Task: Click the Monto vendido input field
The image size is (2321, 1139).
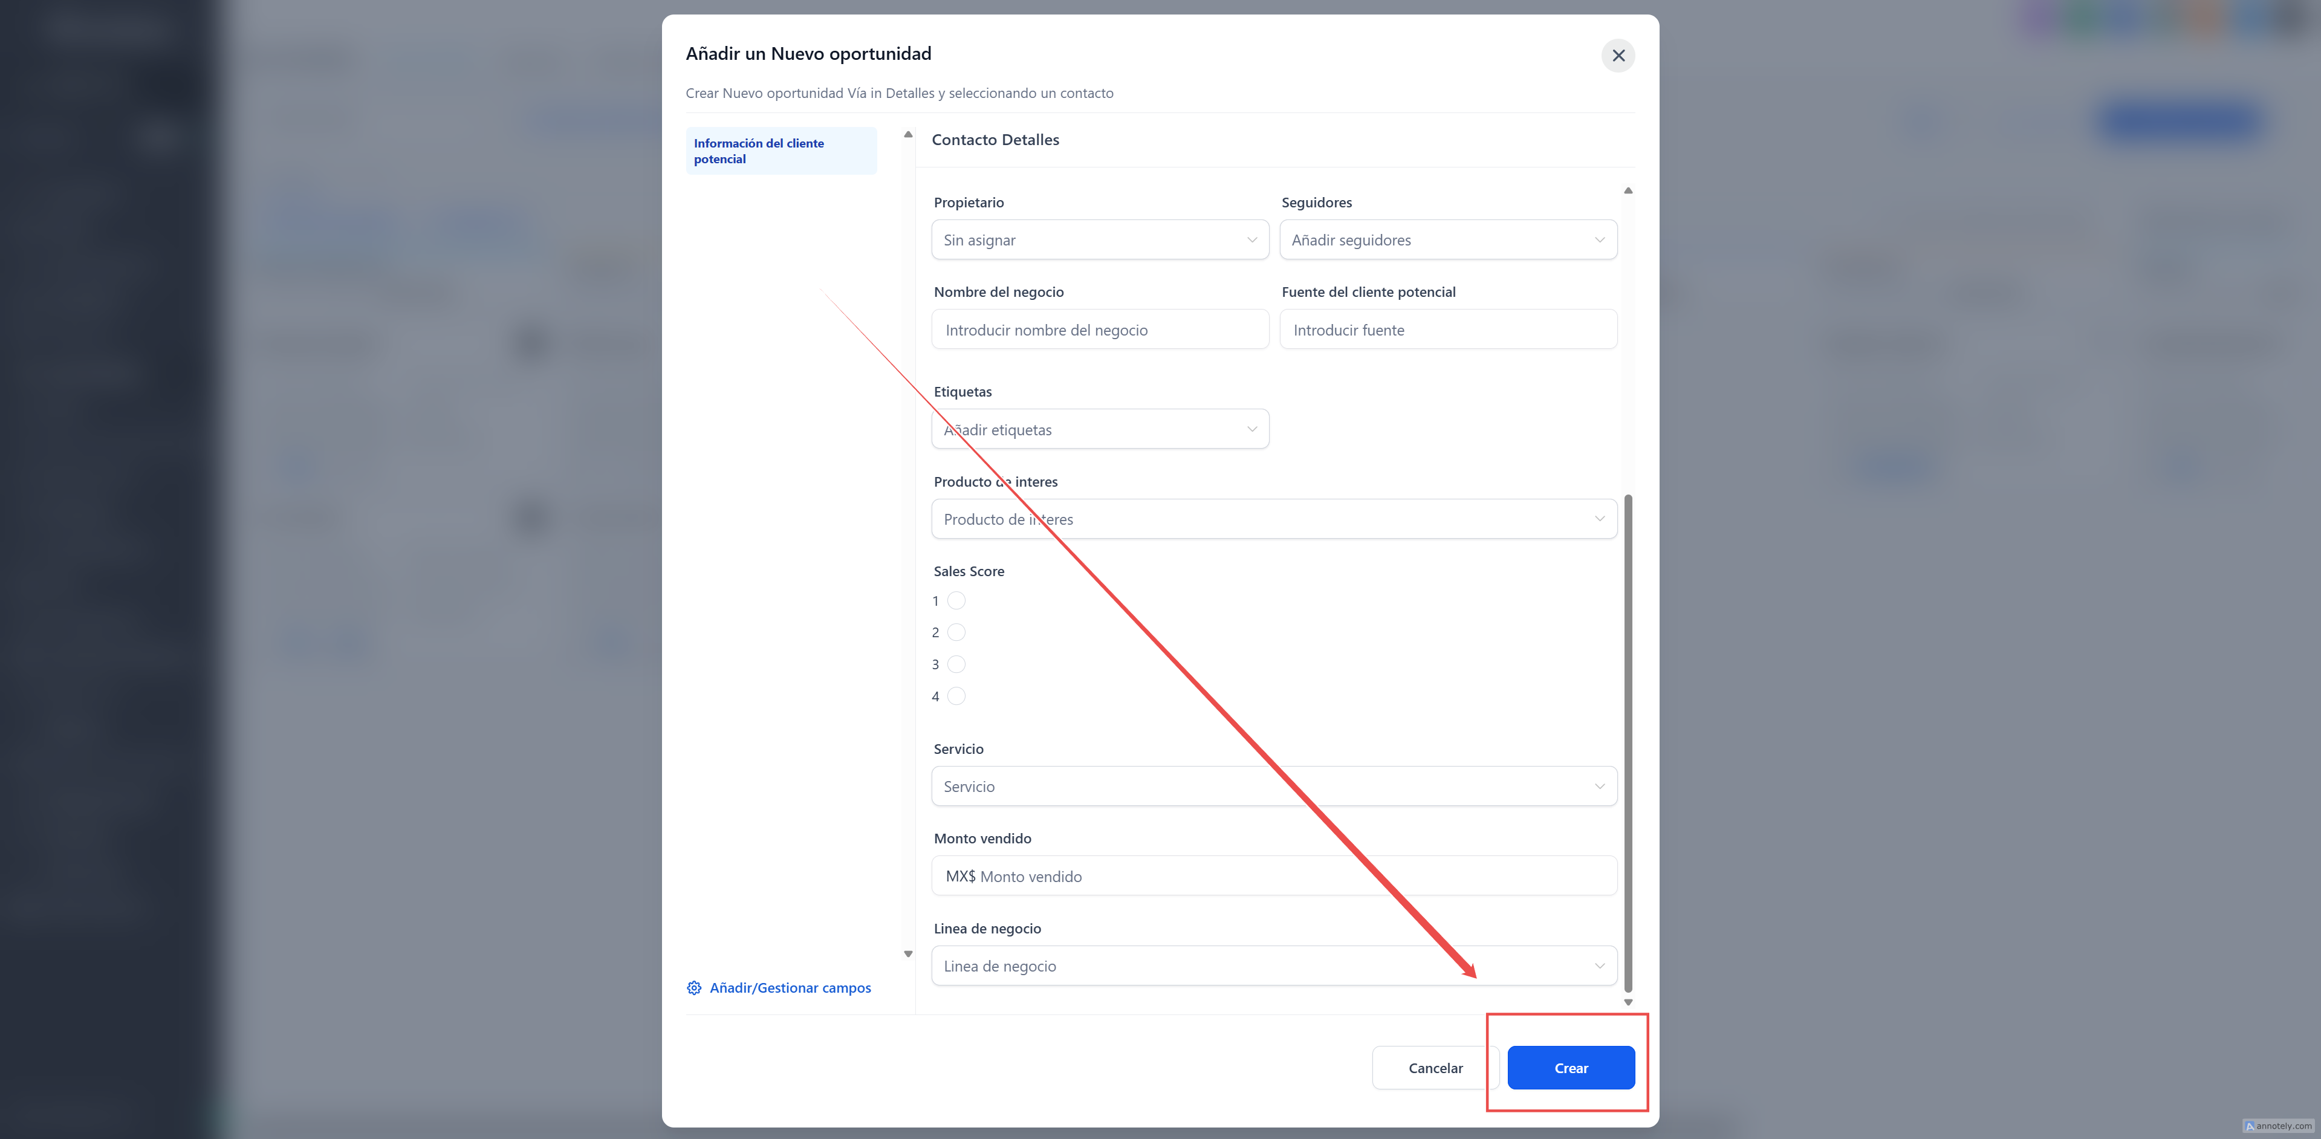Action: (x=1273, y=876)
